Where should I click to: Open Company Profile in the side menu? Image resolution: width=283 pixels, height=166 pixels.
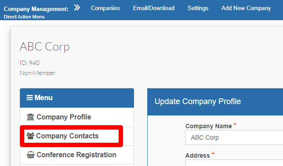(77, 117)
